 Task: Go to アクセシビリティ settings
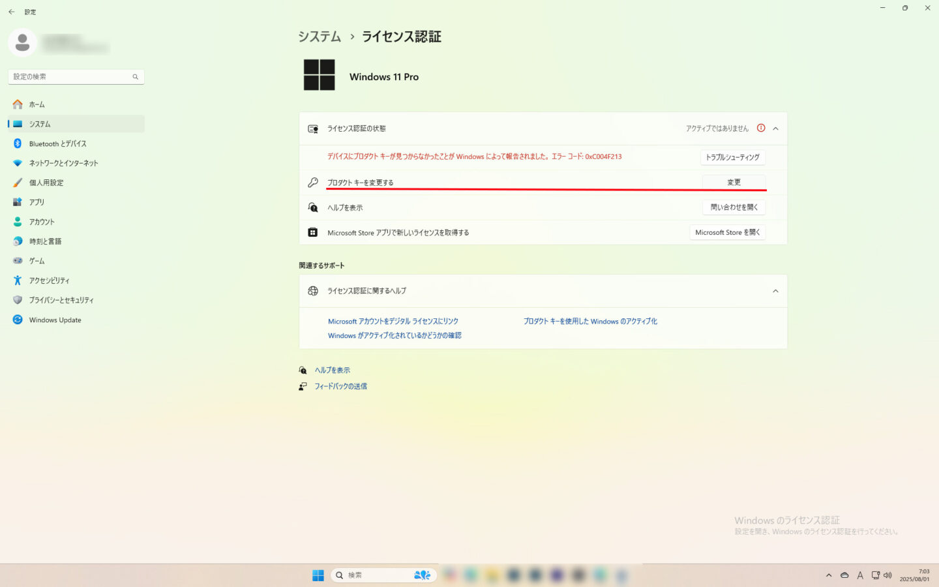point(76,280)
